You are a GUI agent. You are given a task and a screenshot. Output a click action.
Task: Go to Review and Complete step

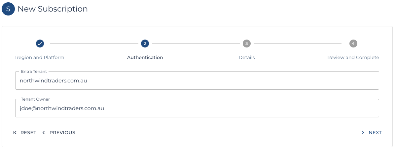pyautogui.click(x=353, y=57)
